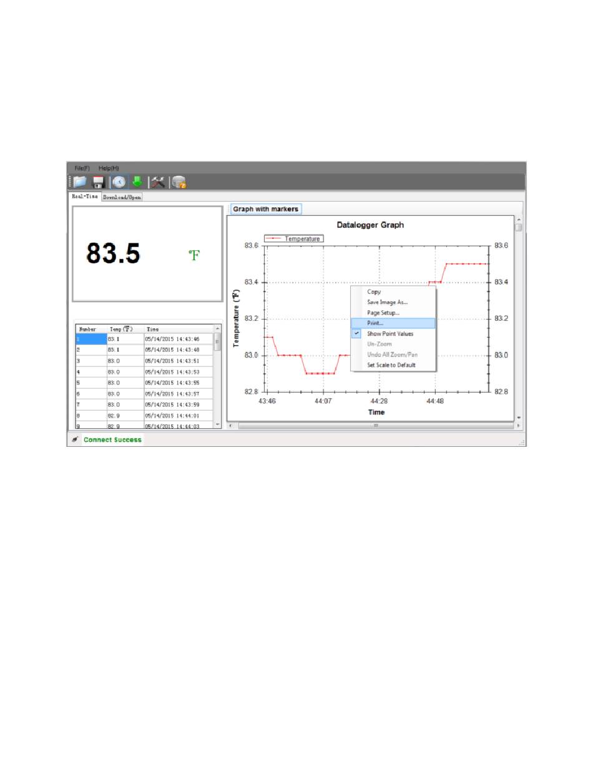Click the Graph with markers button
Image resolution: width=593 pixels, height=767 pixels.
[x=266, y=209]
